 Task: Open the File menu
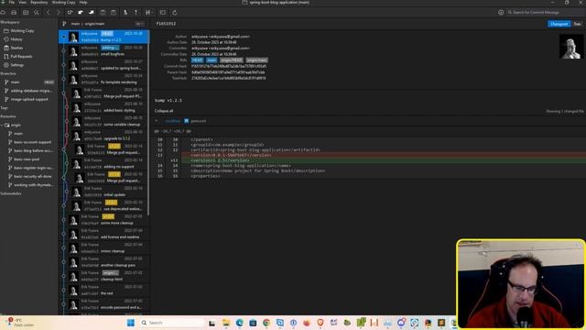[12, 2]
